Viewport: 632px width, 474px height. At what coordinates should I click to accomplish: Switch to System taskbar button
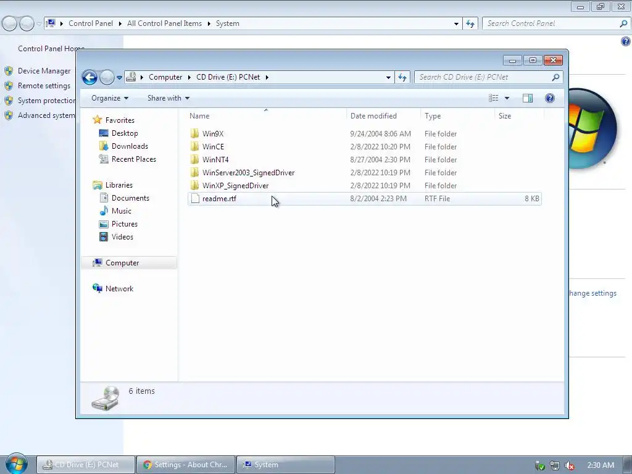pos(285,465)
